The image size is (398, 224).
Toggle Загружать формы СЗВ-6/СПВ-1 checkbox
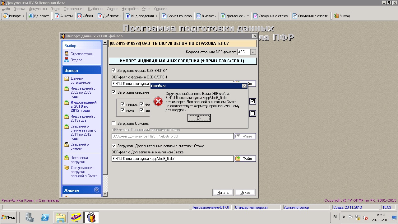113,71
